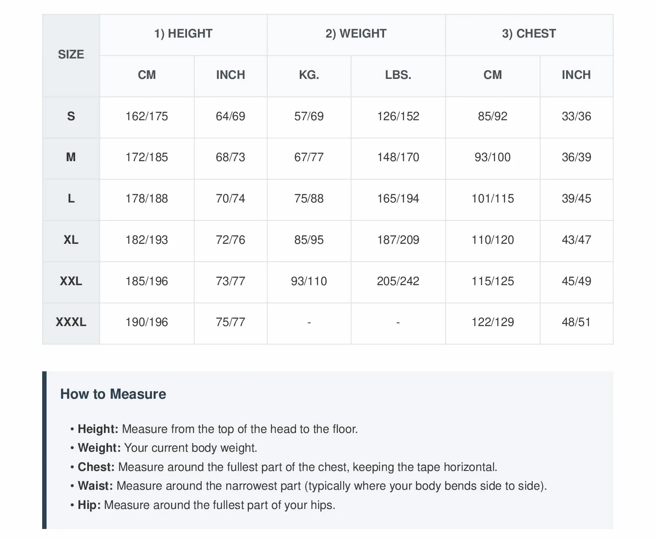Select the 3) CHEST header cell
The height and width of the screenshot is (539, 655).
click(x=529, y=34)
